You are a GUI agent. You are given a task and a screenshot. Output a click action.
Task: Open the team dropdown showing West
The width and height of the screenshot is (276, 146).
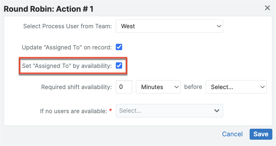click(169, 26)
